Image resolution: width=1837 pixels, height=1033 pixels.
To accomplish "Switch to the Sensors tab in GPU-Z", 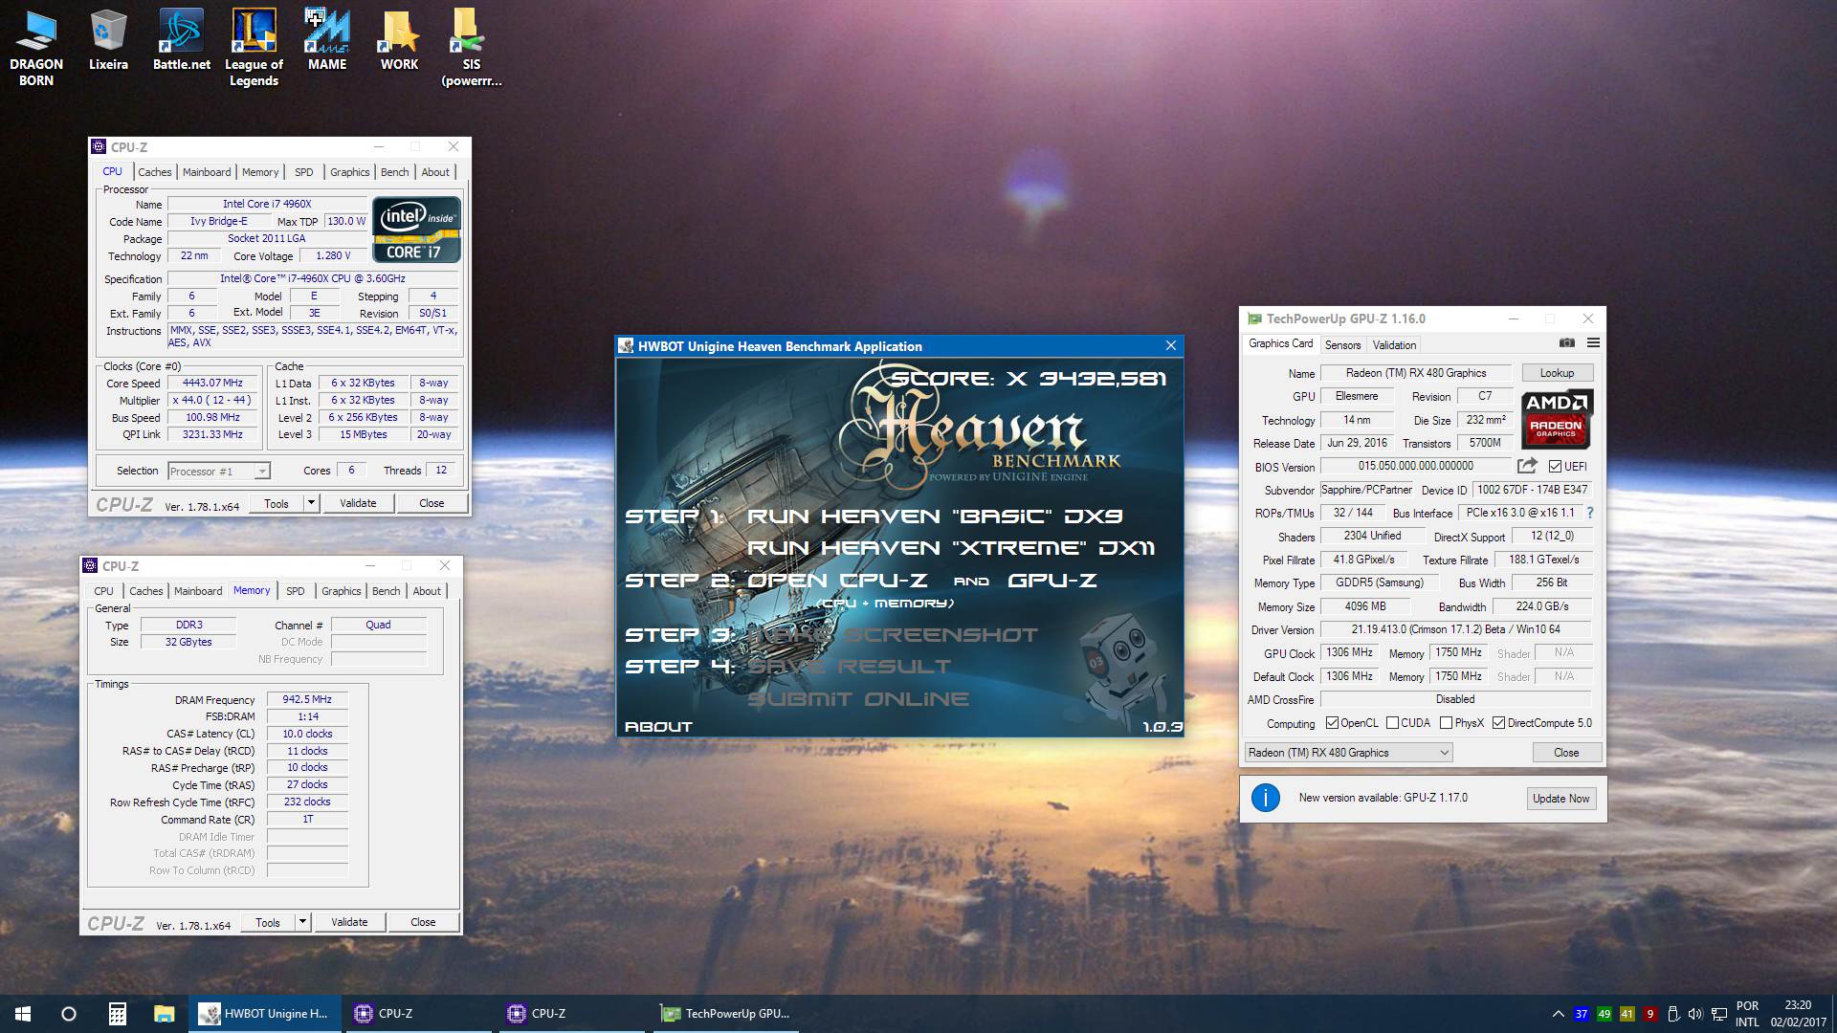I will pyautogui.click(x=1342, y=345).
